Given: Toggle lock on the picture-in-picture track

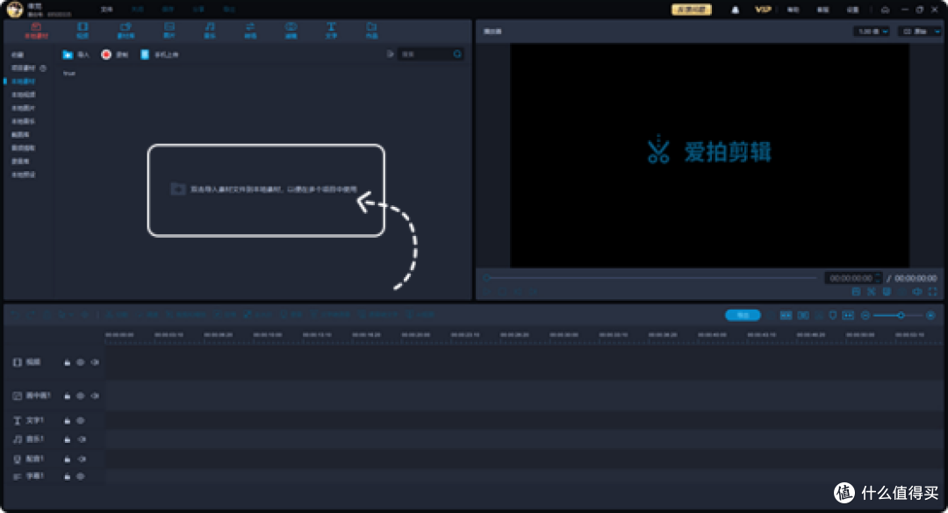Looking at the screenshot, I should click(67, 396).
